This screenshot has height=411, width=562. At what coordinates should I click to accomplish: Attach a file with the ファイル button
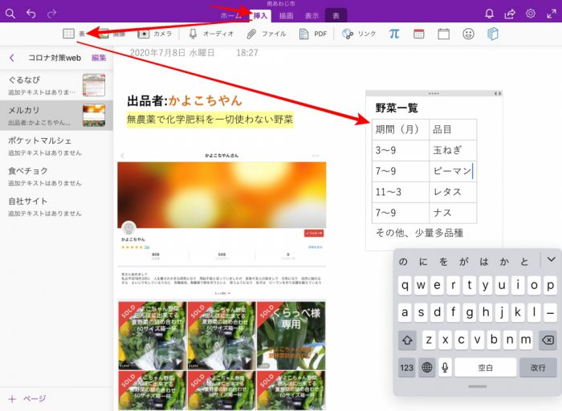[267, 34]
